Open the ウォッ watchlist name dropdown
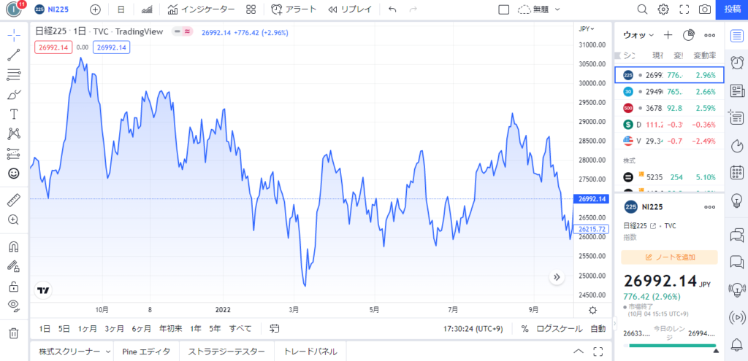The width and height of the screenshot is (748, 361). click(x=638, y=35)
